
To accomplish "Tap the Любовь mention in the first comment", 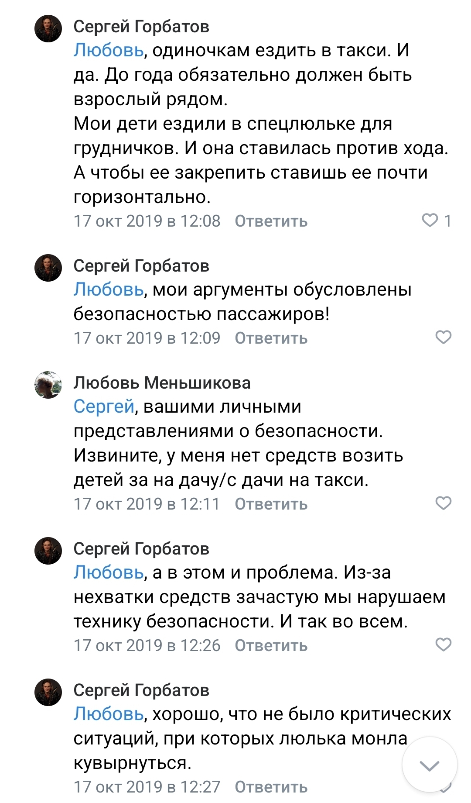I will (108, 50).
